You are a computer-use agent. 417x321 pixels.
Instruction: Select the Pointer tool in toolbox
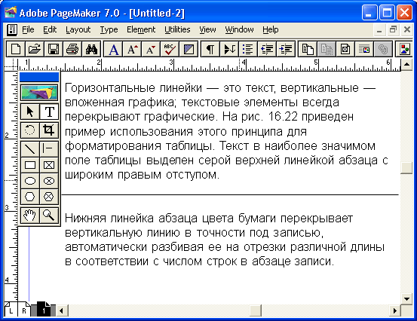click(x=30, y=112)
